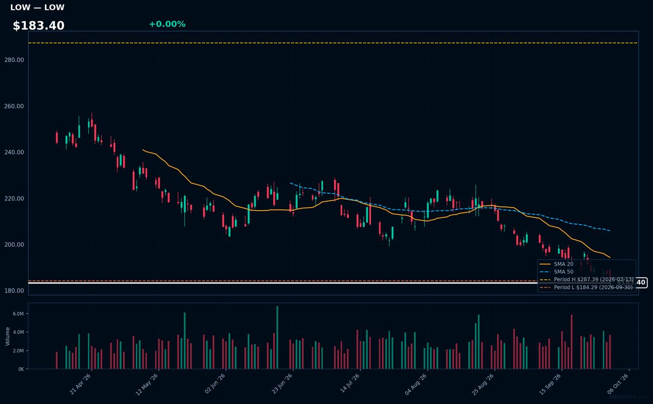The width and height of the screenshot is (653, 404).
Task: Click the 200.00 price axis label
Action: (x=14, y=244)
